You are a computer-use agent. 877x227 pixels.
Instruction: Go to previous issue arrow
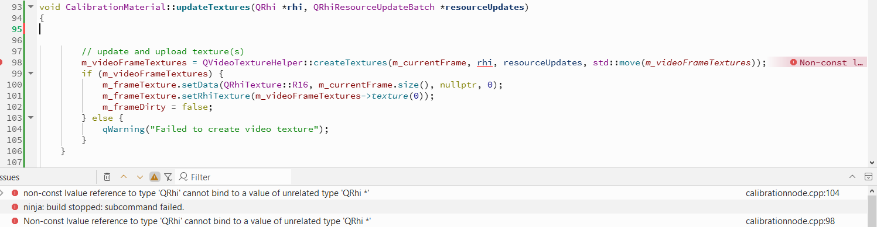click(x=124, y=177)
